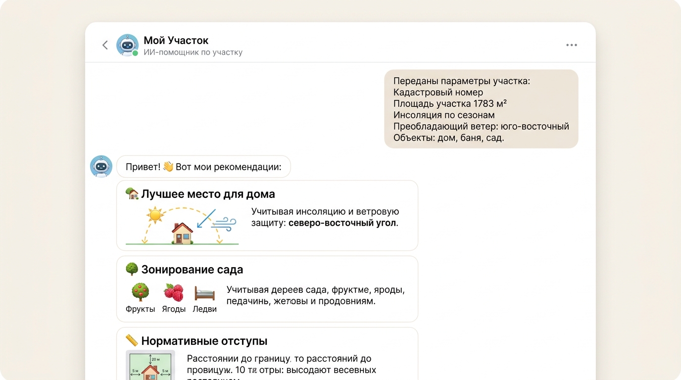Image resolution: width=681 pixels, height=380 pixels.
Task: Click the house emoji before Лучшее место для дома
Action: [x=132, y=193]
